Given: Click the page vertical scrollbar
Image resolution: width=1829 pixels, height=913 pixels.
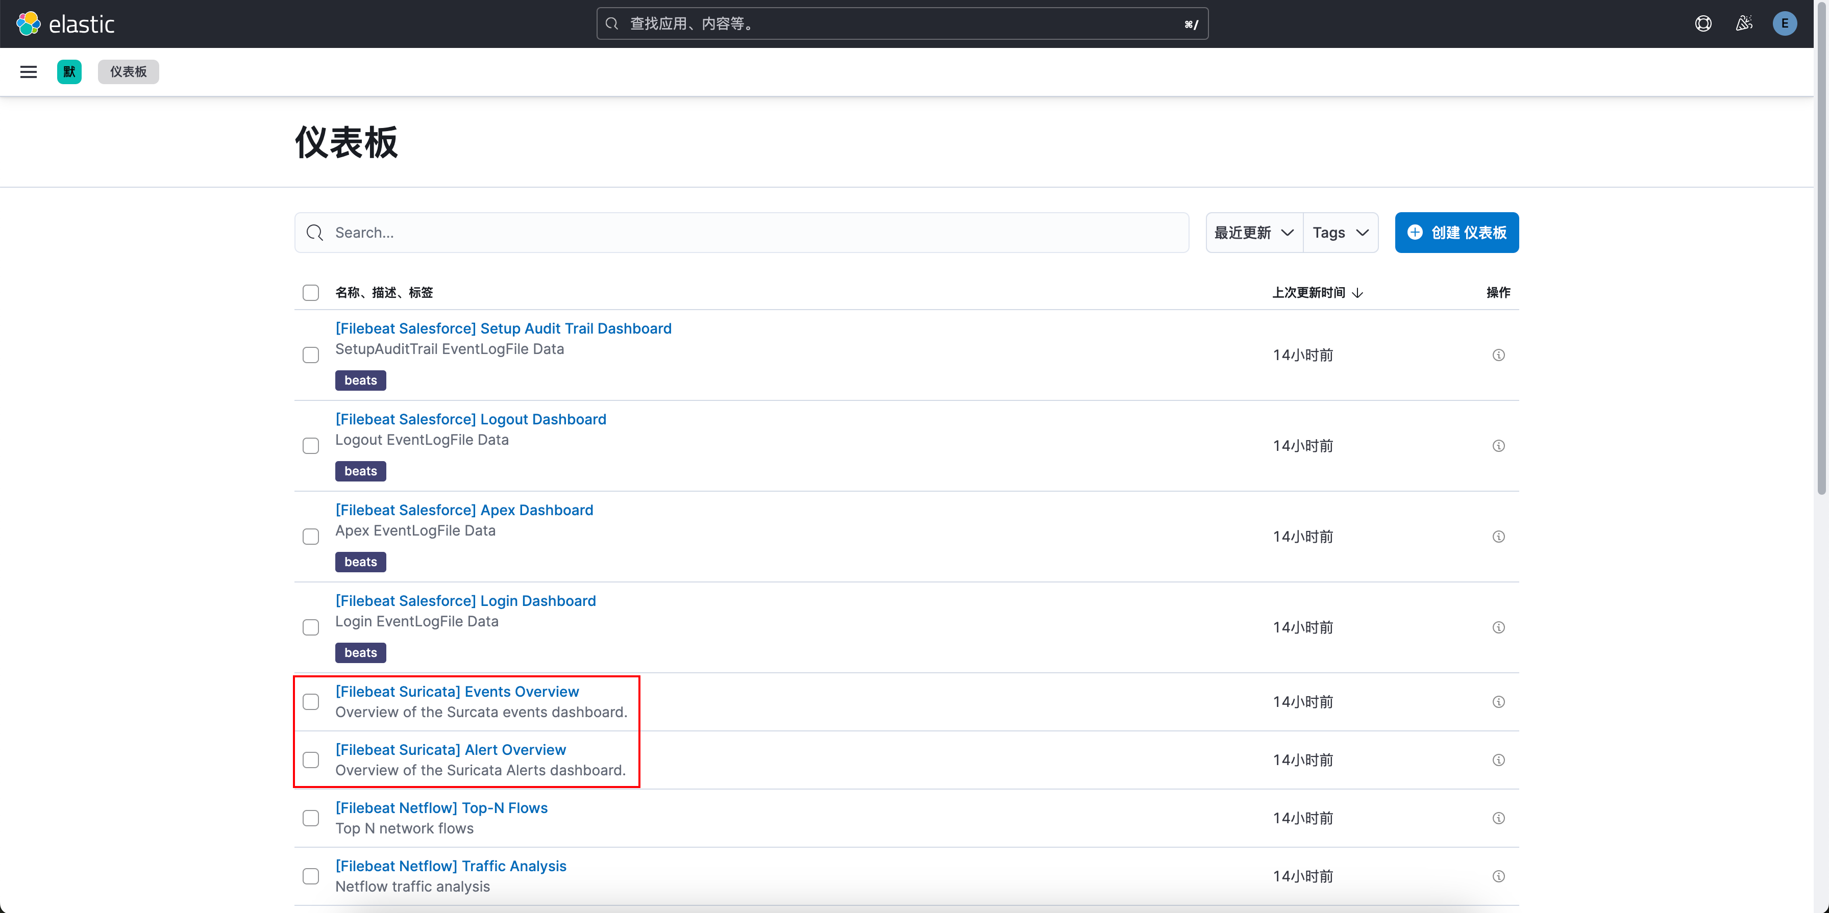Looking at the screenshot, I should coord(1821,248).
